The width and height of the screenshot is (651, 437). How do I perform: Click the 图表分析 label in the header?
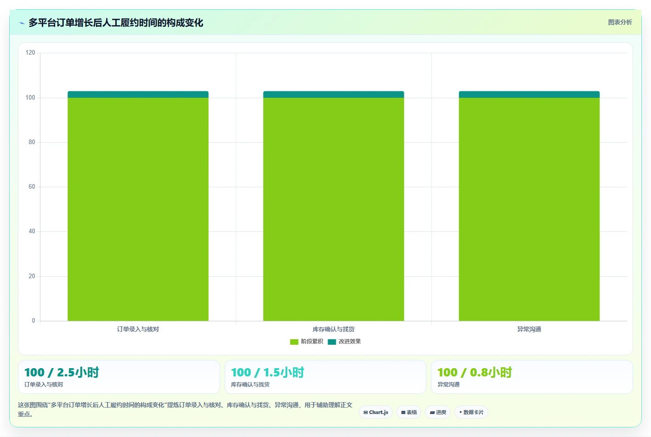620,22
